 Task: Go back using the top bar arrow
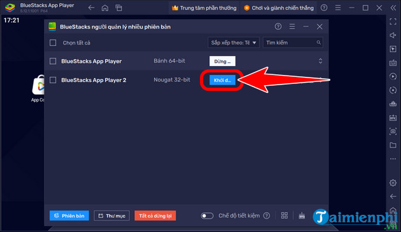coord(91,8)
